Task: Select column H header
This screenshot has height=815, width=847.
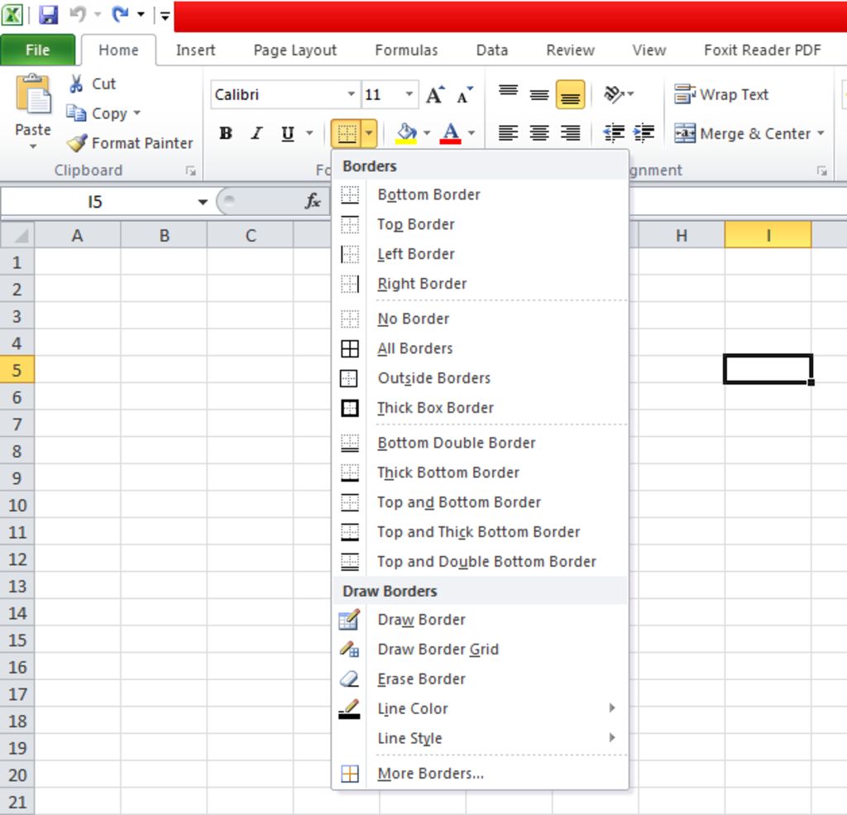Action: (682, 236)
